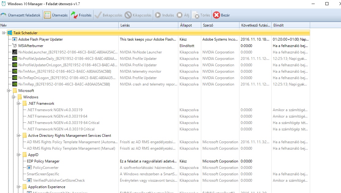This screenshot has height=193, width=341.
Task: Click the NvProfileUpdaterOnLogon NVIDIA icon
Action: 15,65
